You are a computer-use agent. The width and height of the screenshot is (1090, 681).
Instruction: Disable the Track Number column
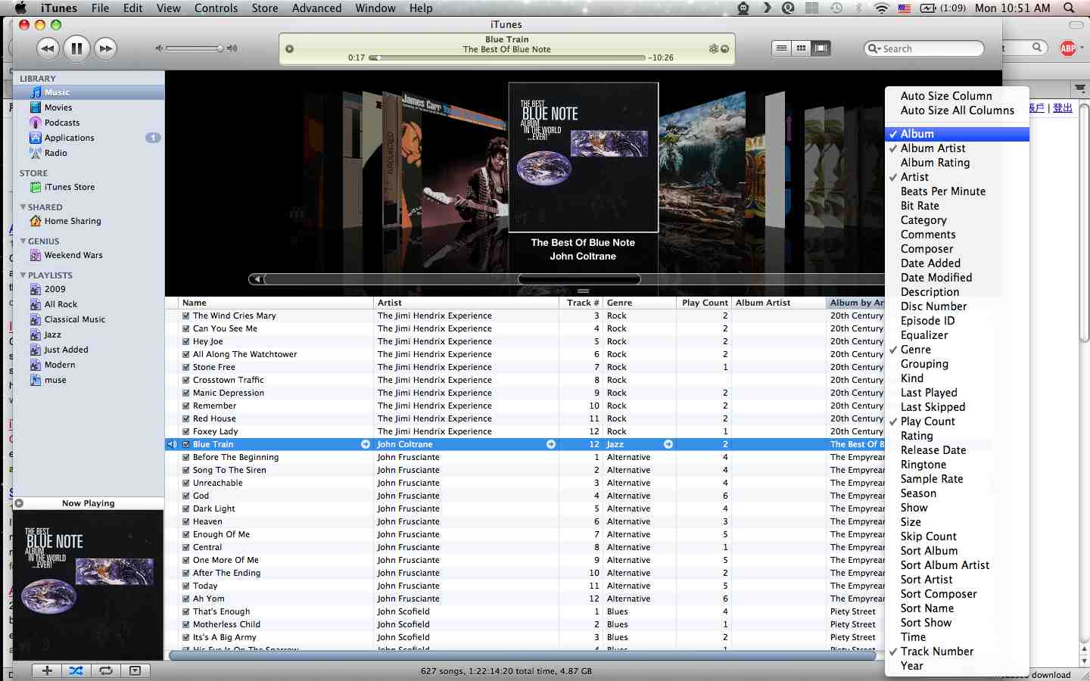pos(957,651)
